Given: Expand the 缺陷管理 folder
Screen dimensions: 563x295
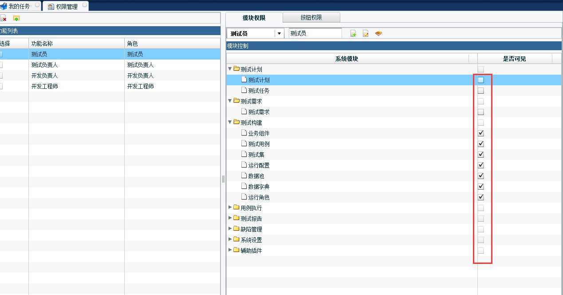Looking at the screenshot, I should (x=230, y=229).
